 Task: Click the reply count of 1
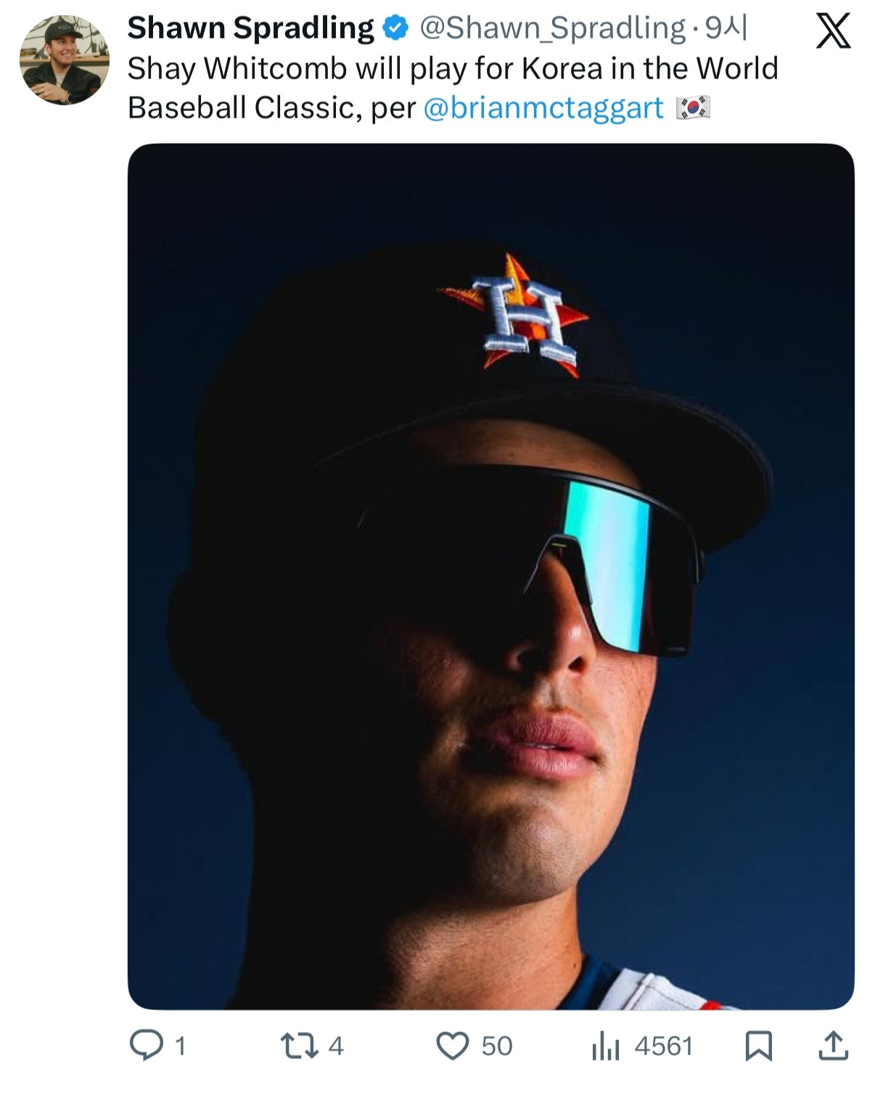(180, 1047)
